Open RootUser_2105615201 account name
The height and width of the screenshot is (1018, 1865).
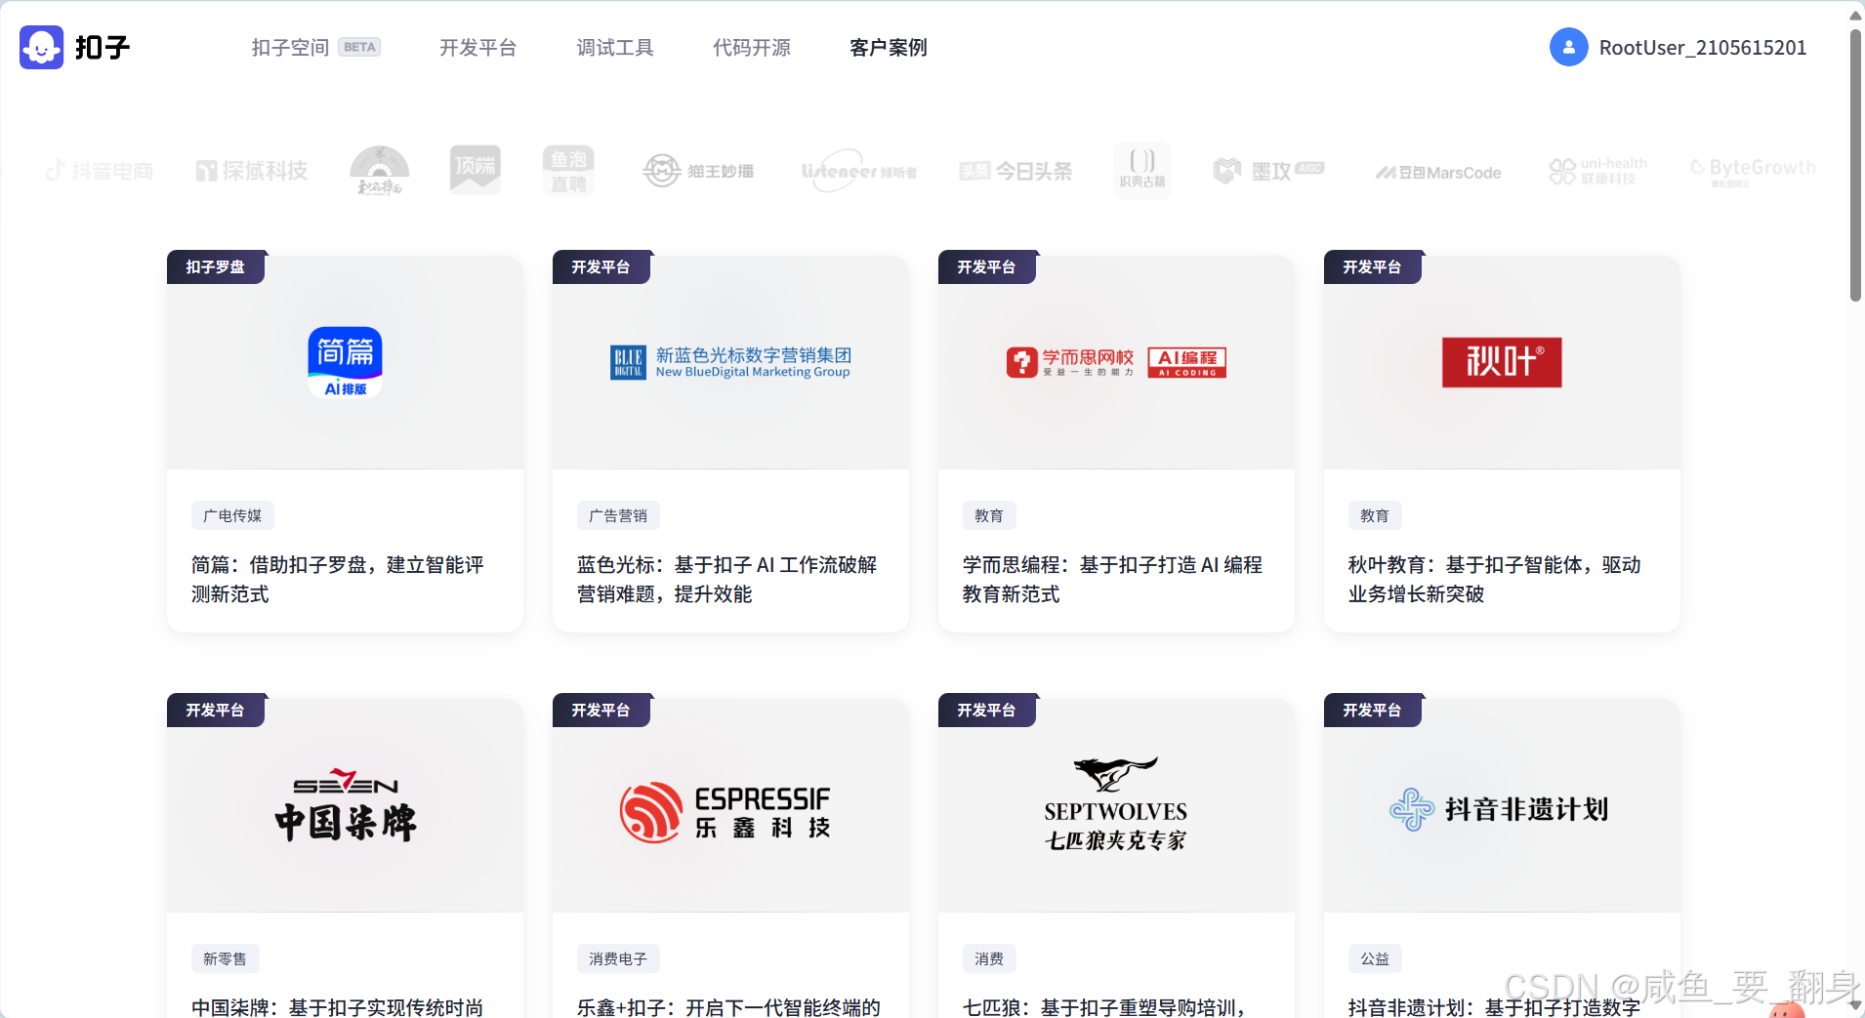point(1702,47)
